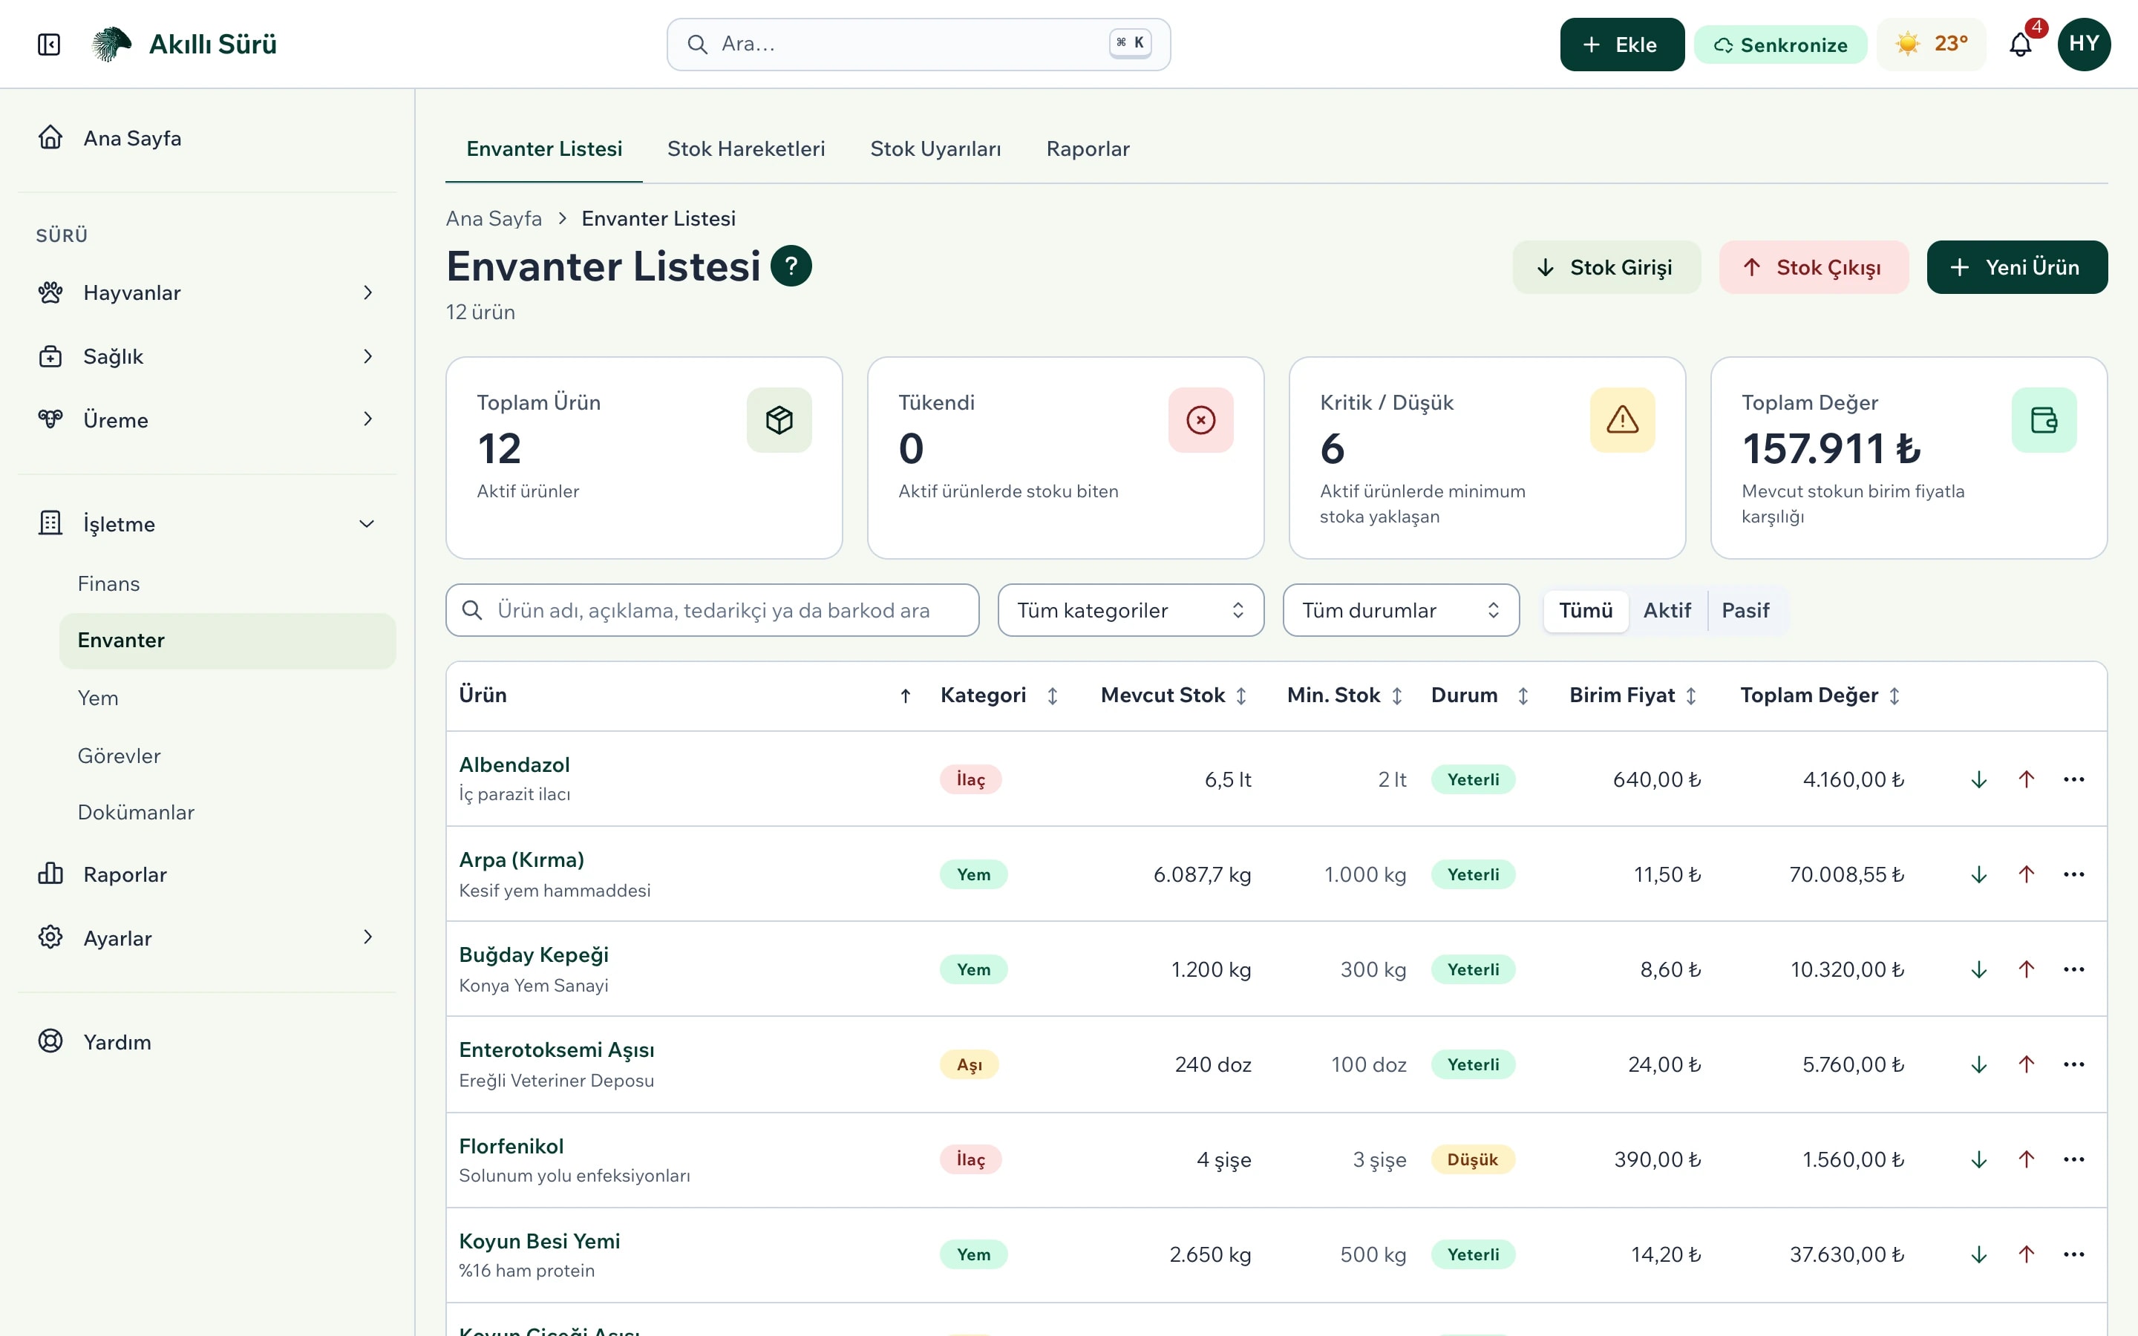
Task: Open the Tüm durumlar dropdown
Action: click(1400, 611)
